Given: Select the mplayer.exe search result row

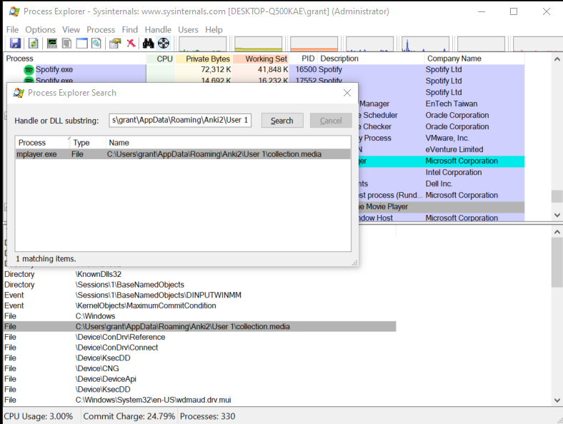Looking at the screenshot, I should tap(183, 154).
